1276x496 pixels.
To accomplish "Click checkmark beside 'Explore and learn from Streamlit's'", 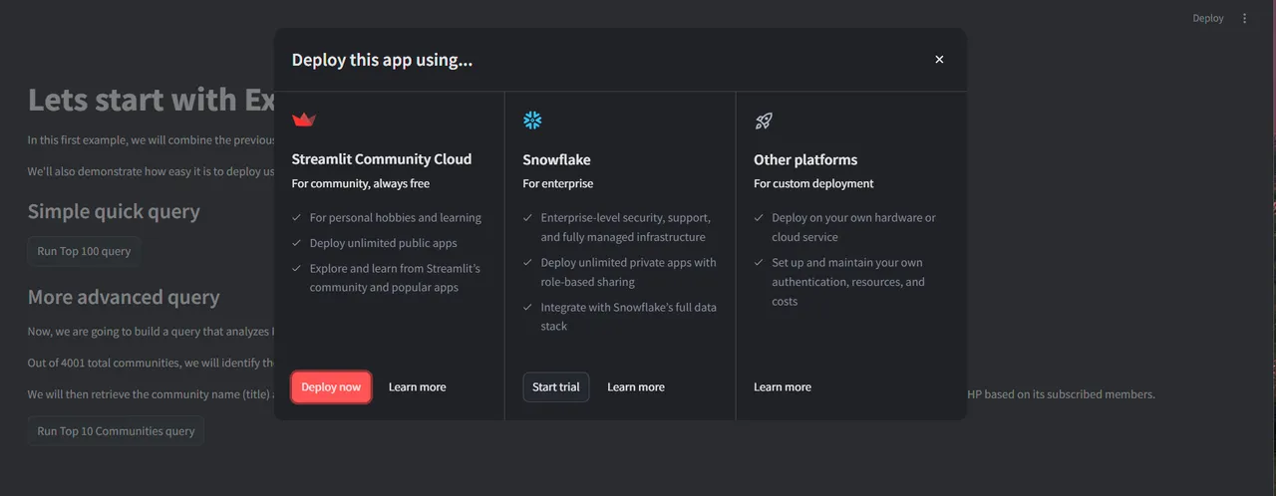I will pos(297,268).
